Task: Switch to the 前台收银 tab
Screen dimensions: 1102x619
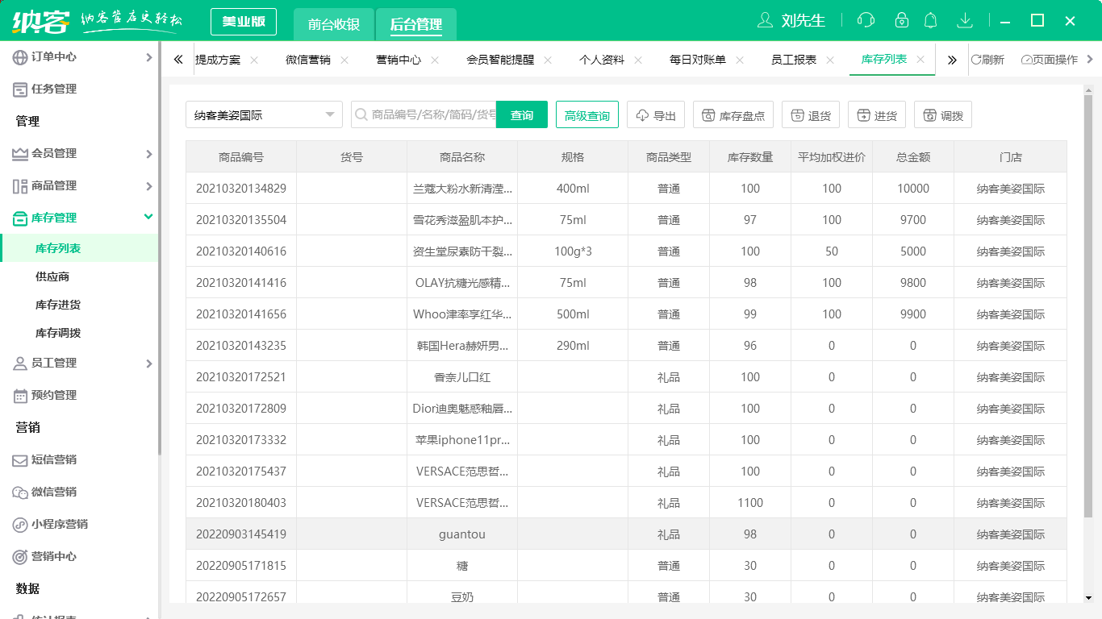Action: tap(334, 24)
